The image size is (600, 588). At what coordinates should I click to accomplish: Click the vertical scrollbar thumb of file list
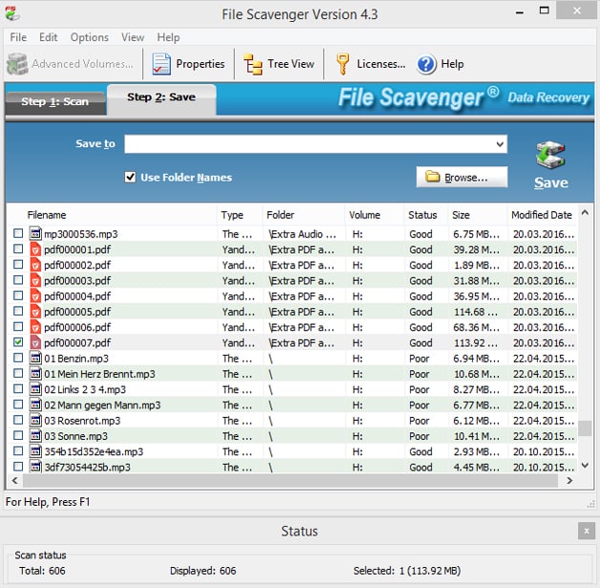(x=585, y=428)
